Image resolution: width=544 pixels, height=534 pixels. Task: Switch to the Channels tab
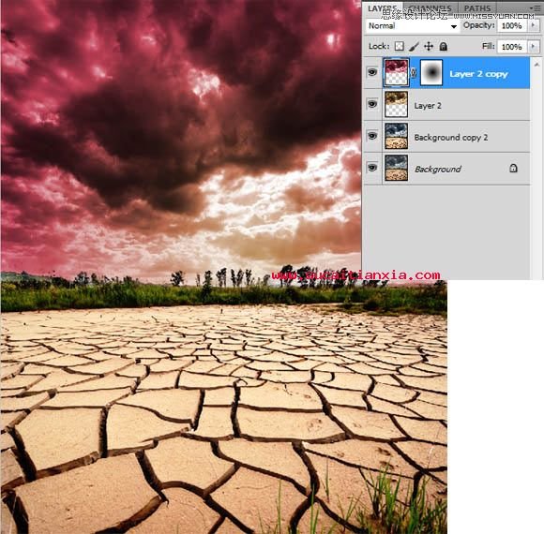coord(431,8)
